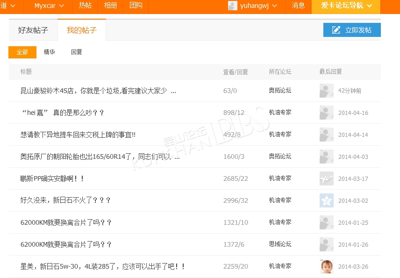Open post 昆山豪骏铃木4S店

coord(98,91)
